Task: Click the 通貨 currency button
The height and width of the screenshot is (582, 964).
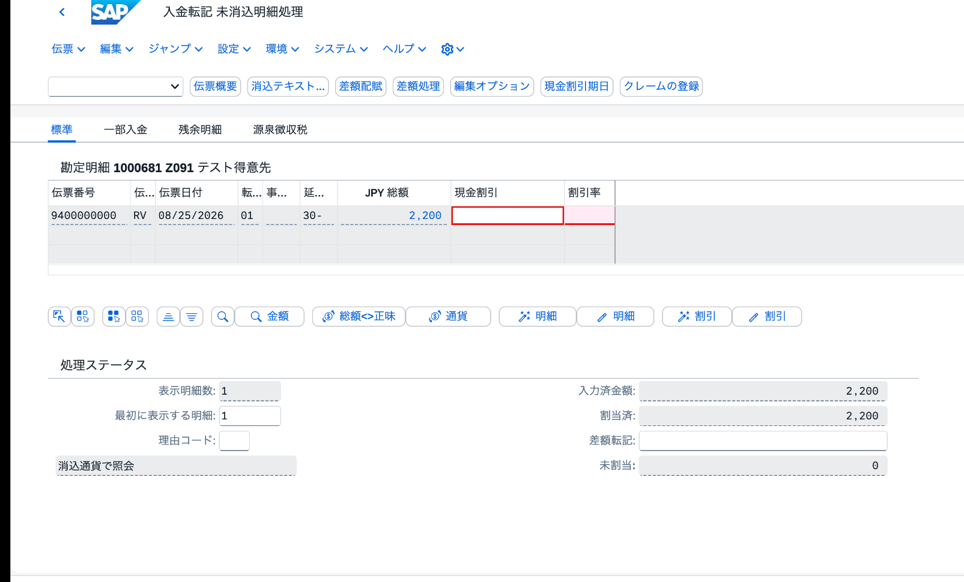Action: coord(448,316)
